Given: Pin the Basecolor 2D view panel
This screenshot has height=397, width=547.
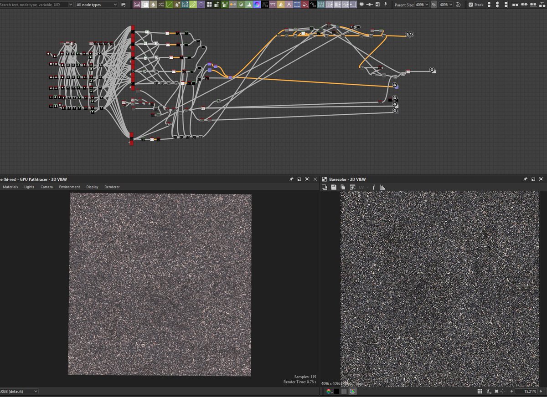Looking at the screenshot, I should pyautogui.click(x=525, y=179).
